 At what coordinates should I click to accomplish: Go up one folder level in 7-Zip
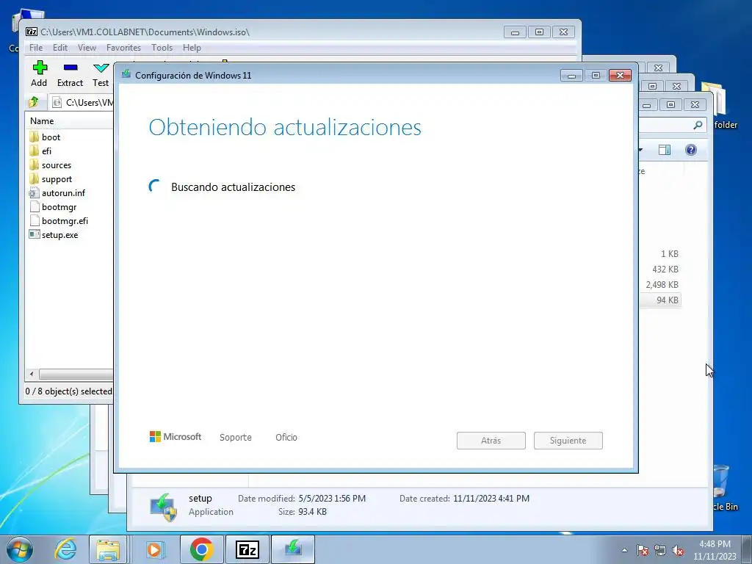coord(34,102)
